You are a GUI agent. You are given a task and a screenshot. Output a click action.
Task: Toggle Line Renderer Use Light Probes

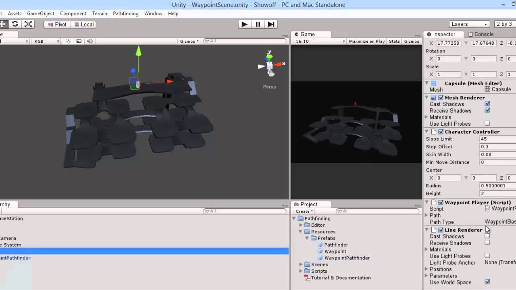coord(487,256)
